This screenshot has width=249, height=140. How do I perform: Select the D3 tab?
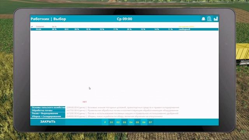tap(124, 122)
